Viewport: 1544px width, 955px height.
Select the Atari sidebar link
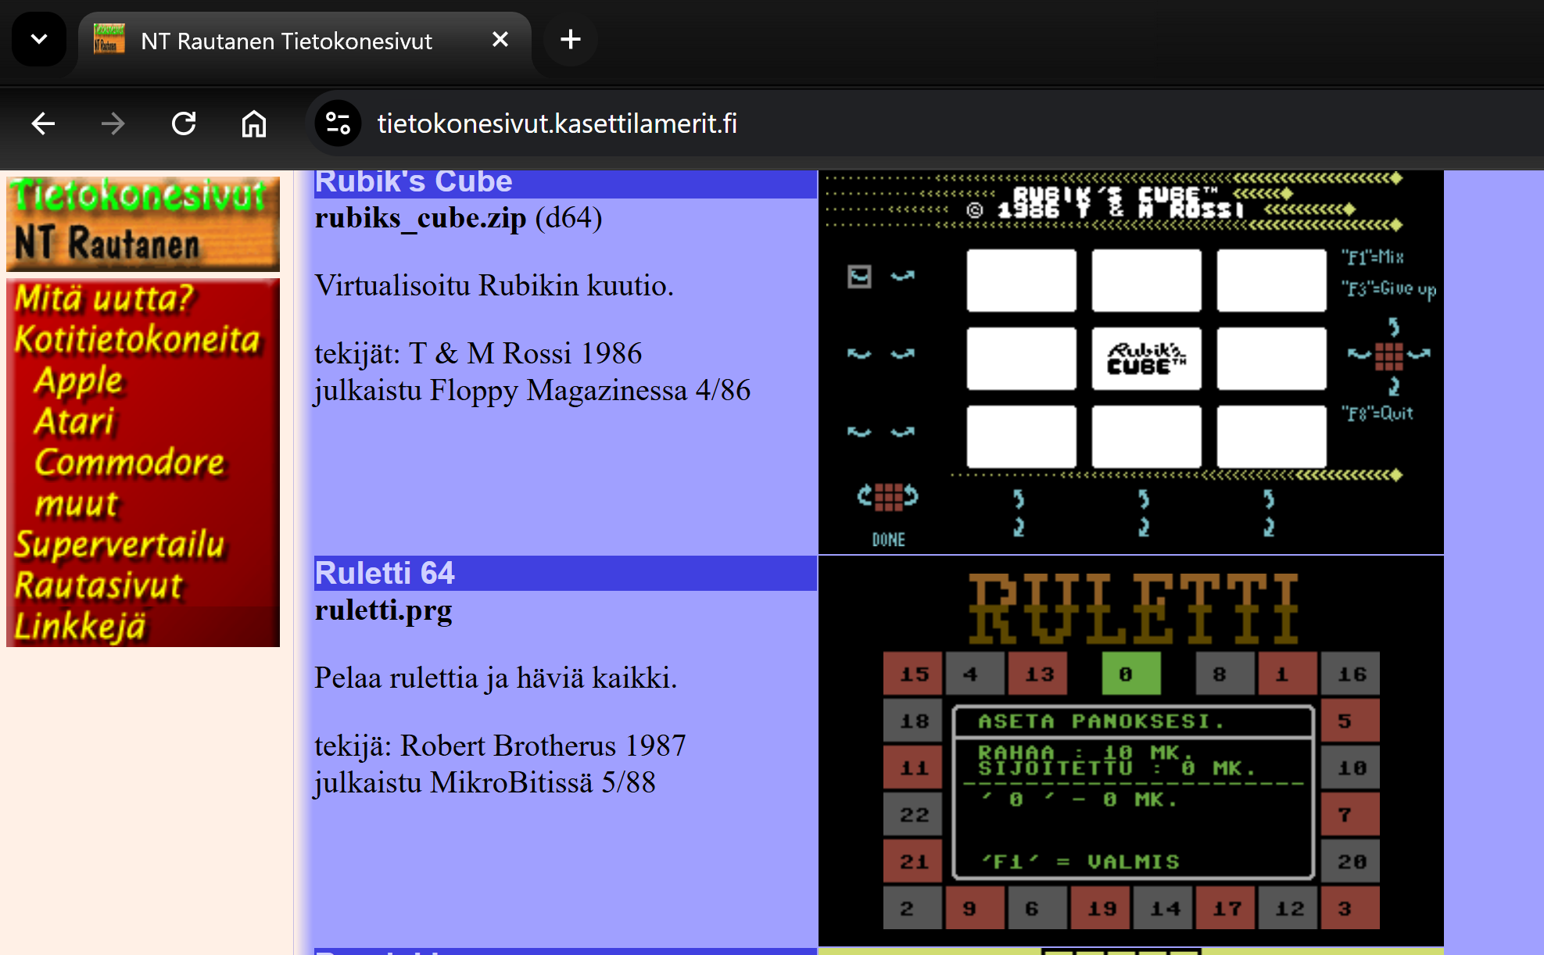(x=74, y=421)
